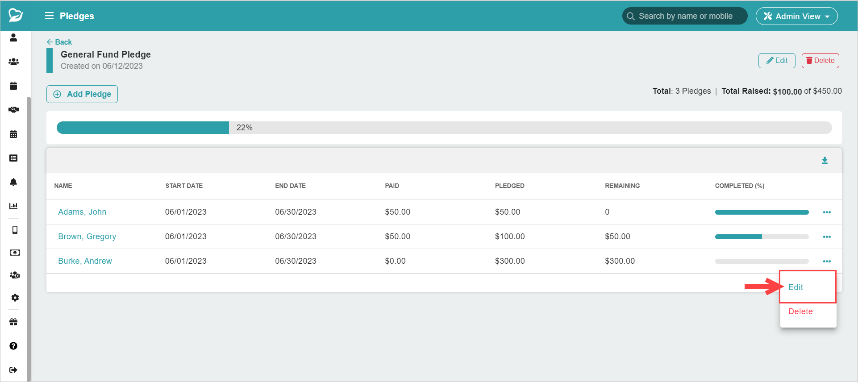Expand the Admin View dropdown
This screenshot has height=382, width=858.
(796, 16)
